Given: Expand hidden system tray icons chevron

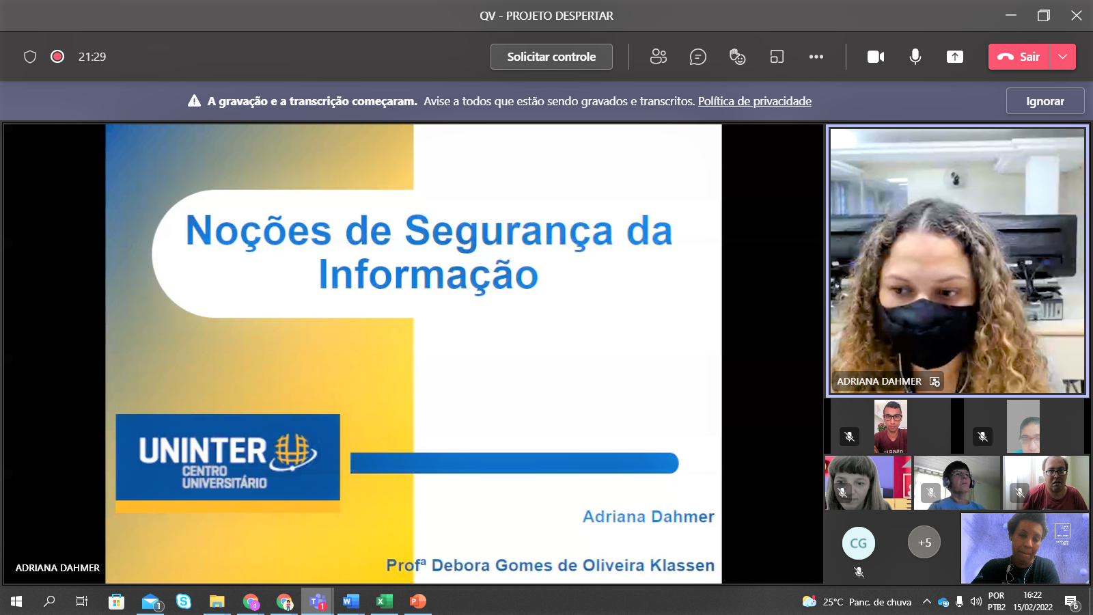Looking at the screenshot, I should pyautogui.click(x=926, y=601).
